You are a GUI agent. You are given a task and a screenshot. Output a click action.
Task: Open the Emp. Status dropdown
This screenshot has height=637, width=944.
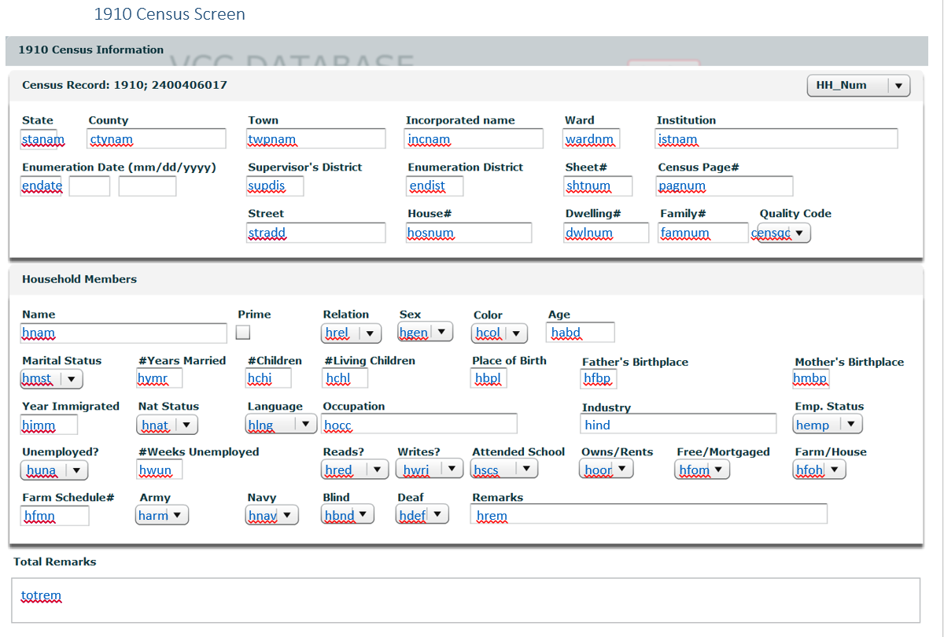click(828, 425)
